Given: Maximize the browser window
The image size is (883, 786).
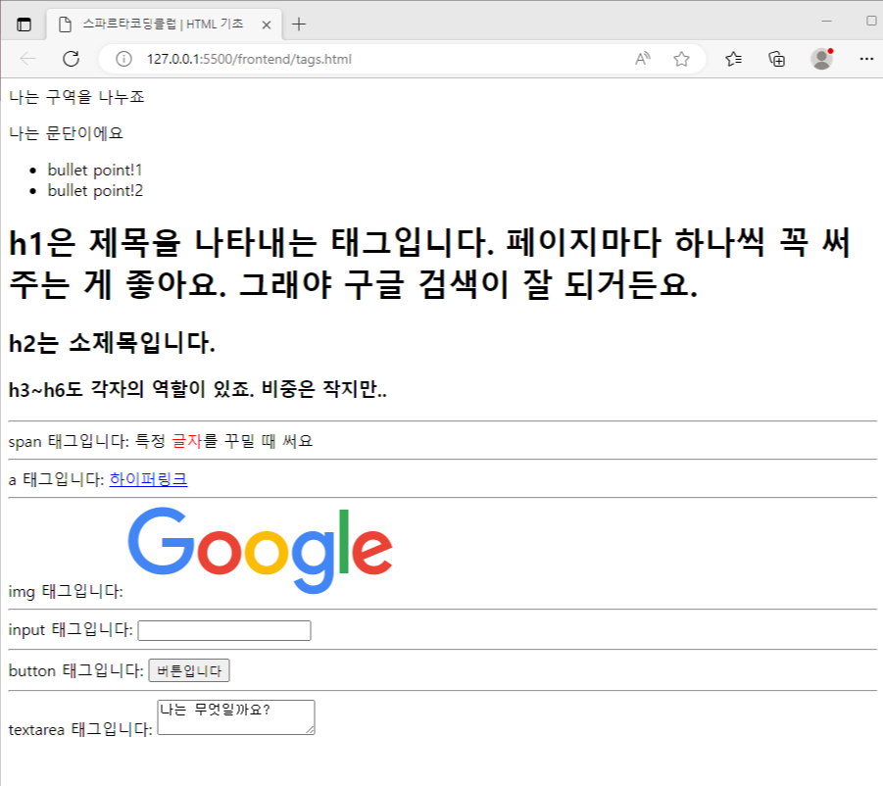Looking at the screenshot, I should point(871,21).
